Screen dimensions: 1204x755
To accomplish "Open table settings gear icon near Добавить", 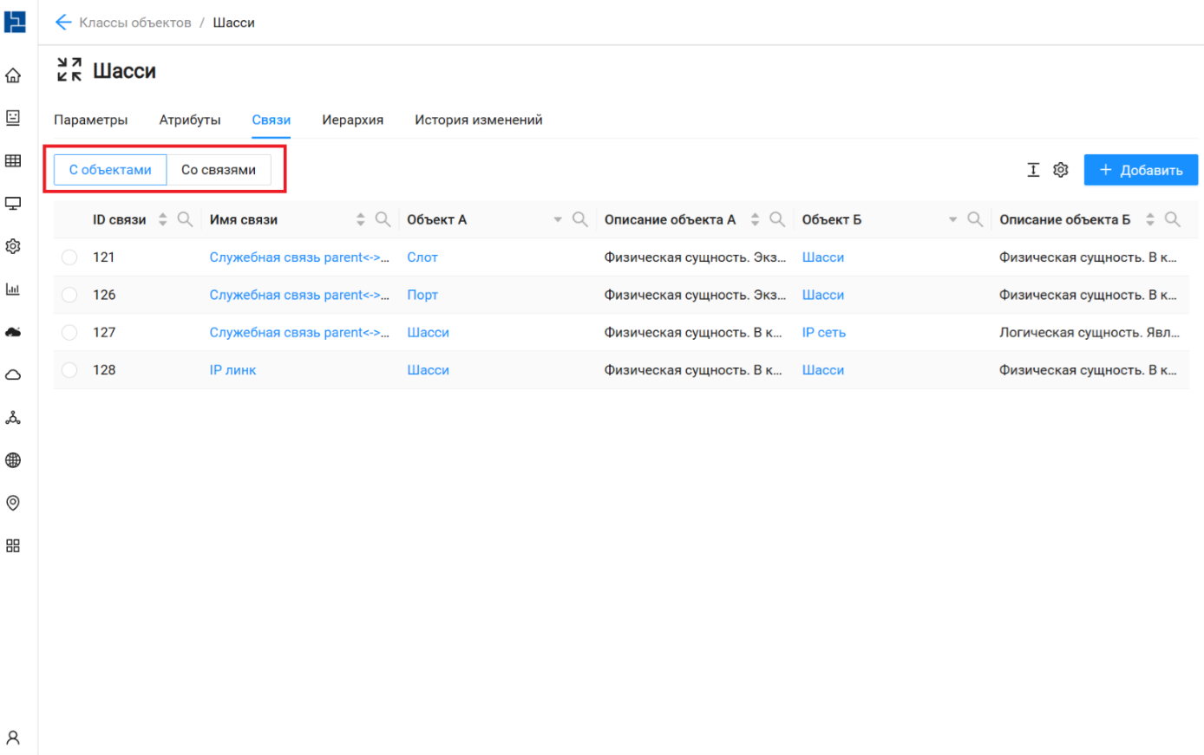I will point(1060,170).
